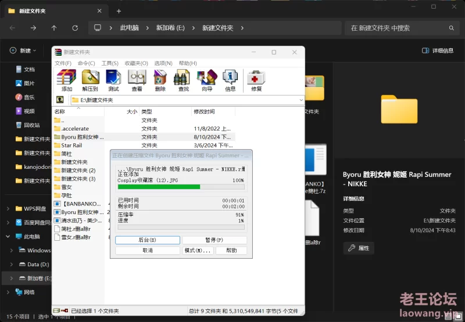Screen dimensions: 465x322
Task: Open the 选项(N) menu in WinRAR
Action: coord(163,63)
